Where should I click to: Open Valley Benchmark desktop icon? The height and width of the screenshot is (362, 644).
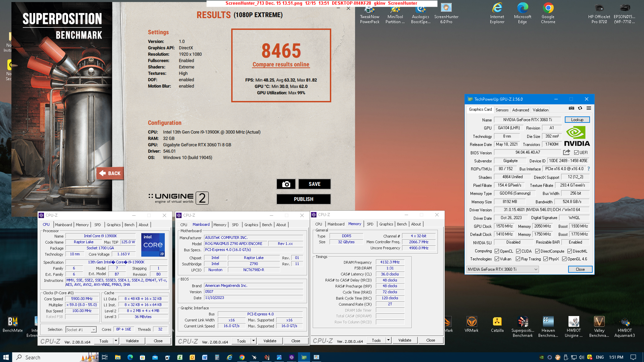pos(599,326)
